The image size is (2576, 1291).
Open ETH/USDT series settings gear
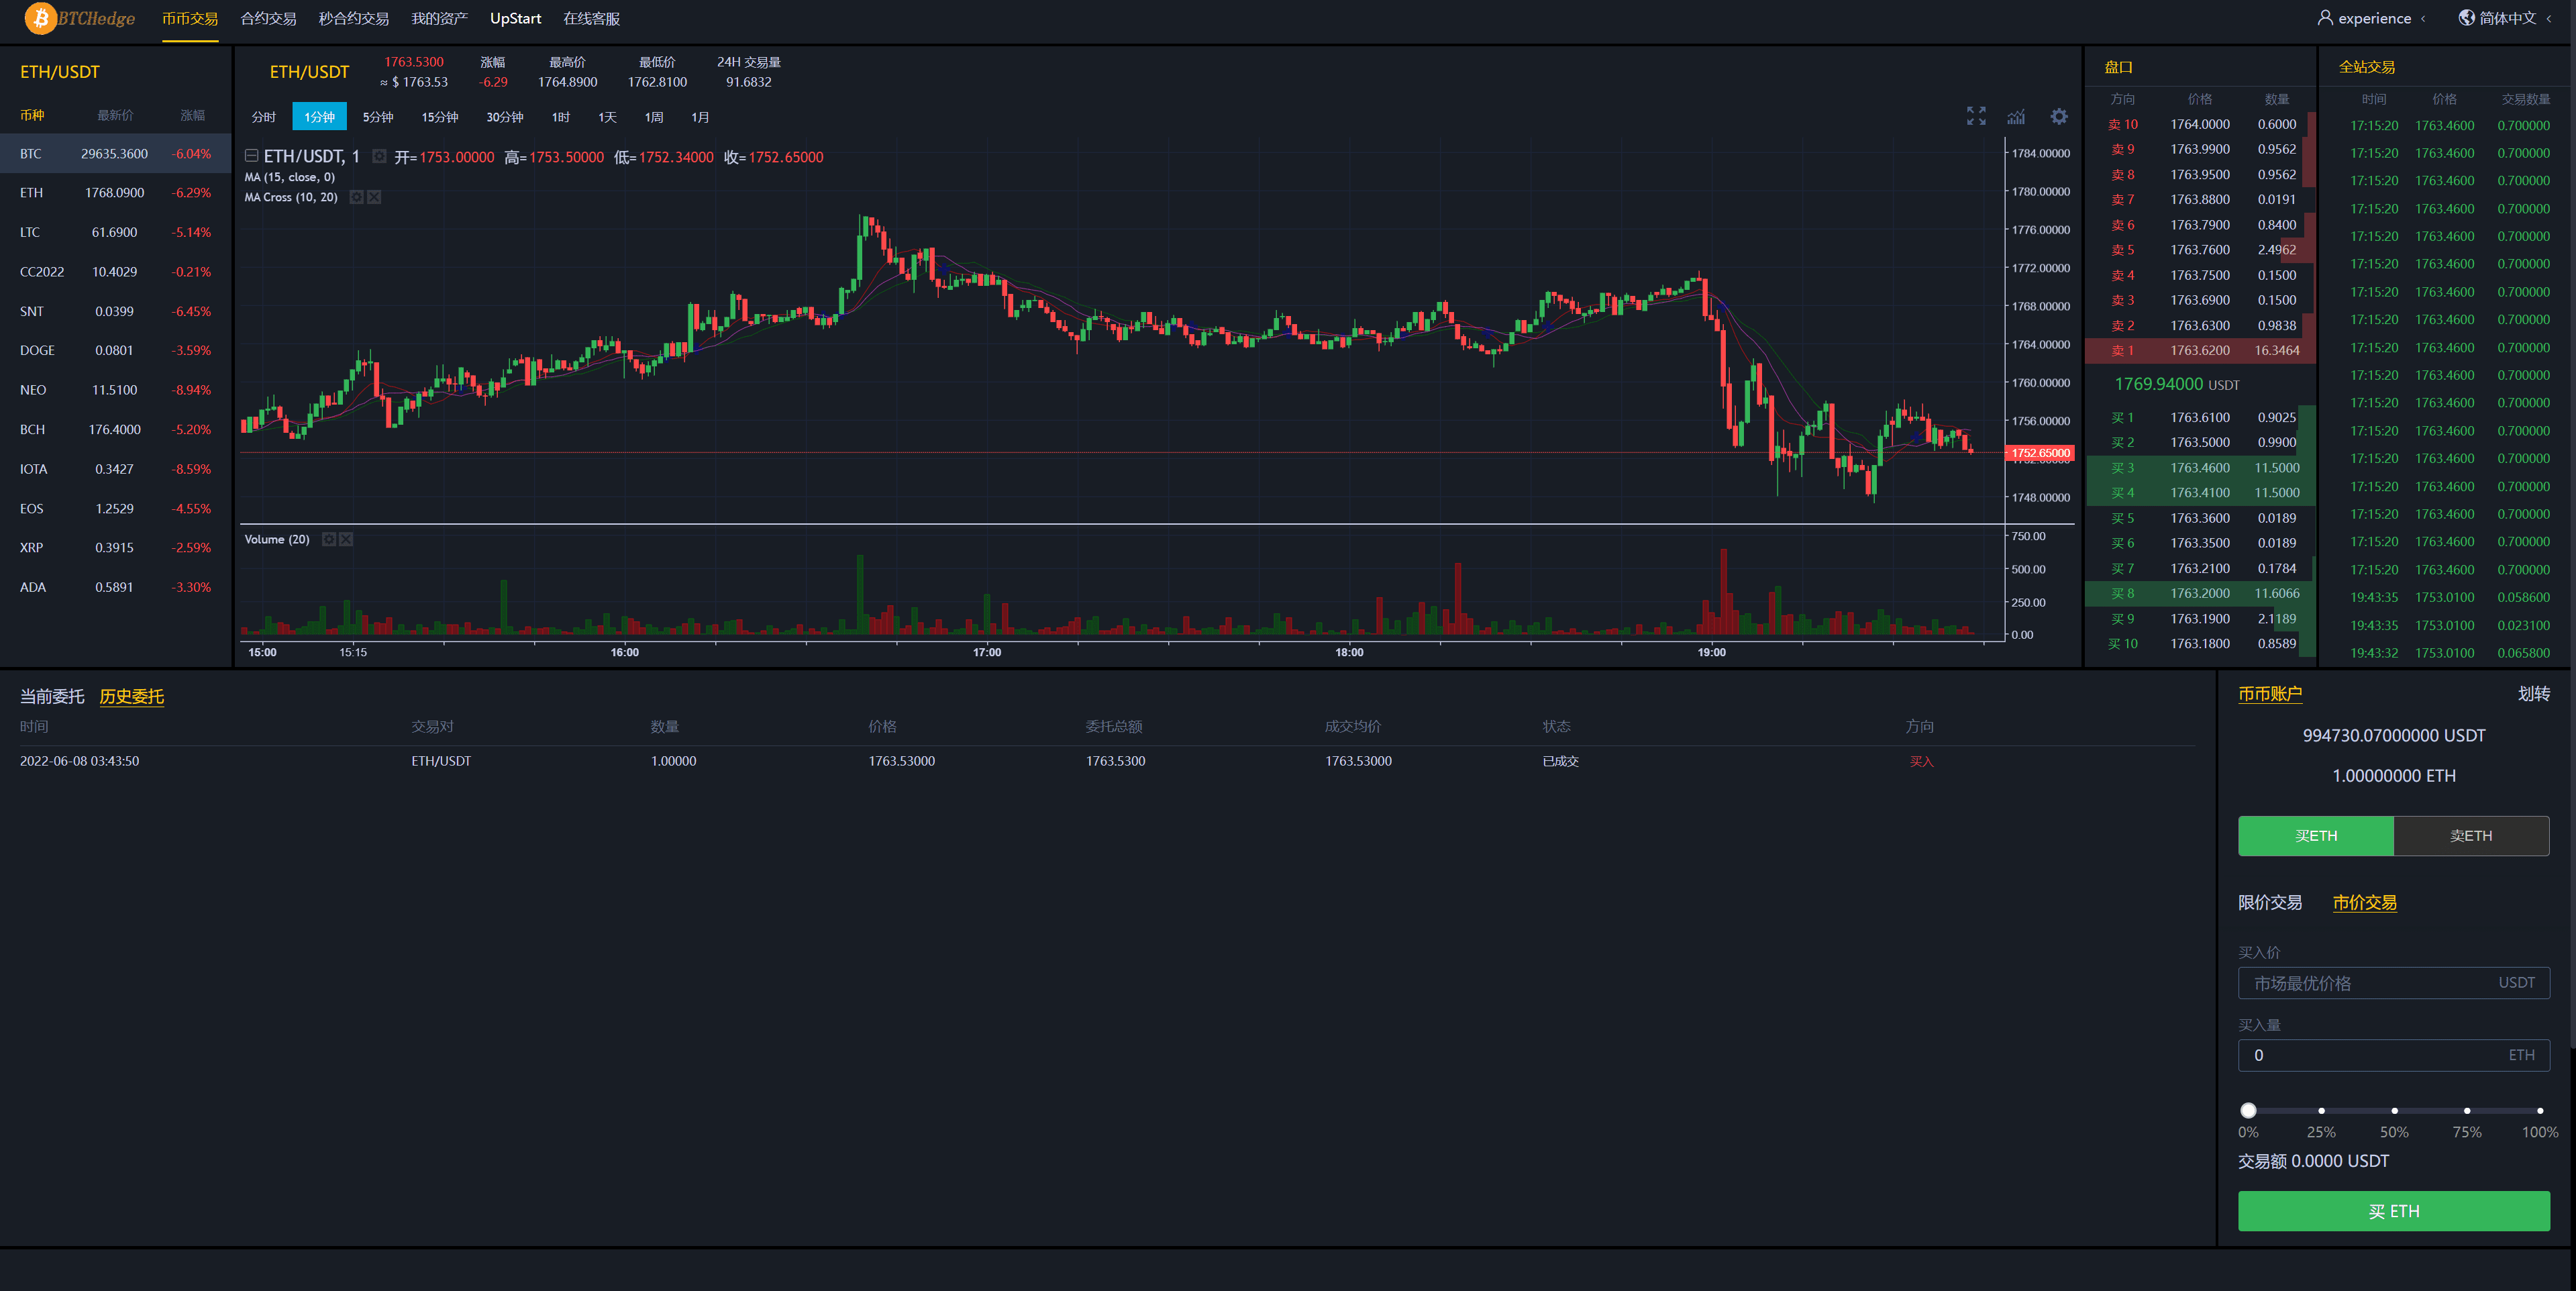tap(379, 156)
